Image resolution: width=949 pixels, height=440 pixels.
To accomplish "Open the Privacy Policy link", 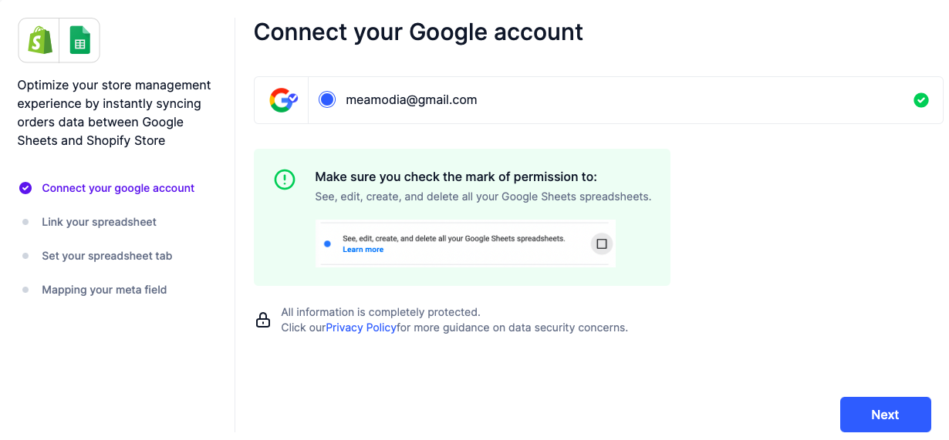I will click(361, 327).
